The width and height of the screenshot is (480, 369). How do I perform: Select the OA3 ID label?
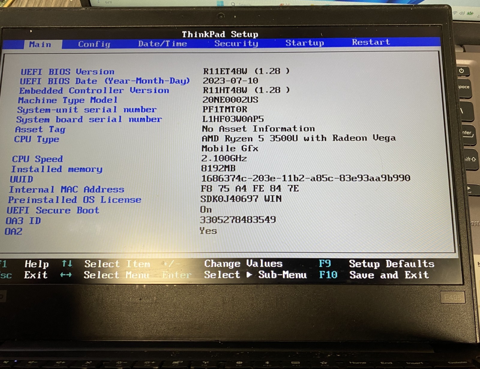click(23, 221)
